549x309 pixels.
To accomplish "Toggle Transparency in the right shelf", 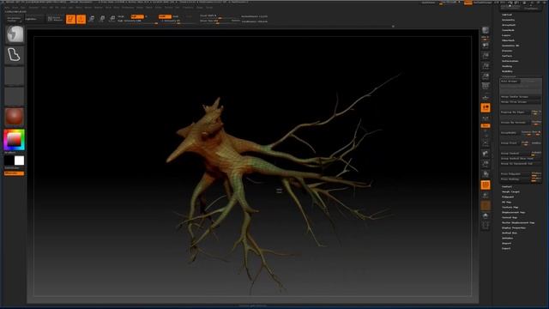I will point(486,196).
